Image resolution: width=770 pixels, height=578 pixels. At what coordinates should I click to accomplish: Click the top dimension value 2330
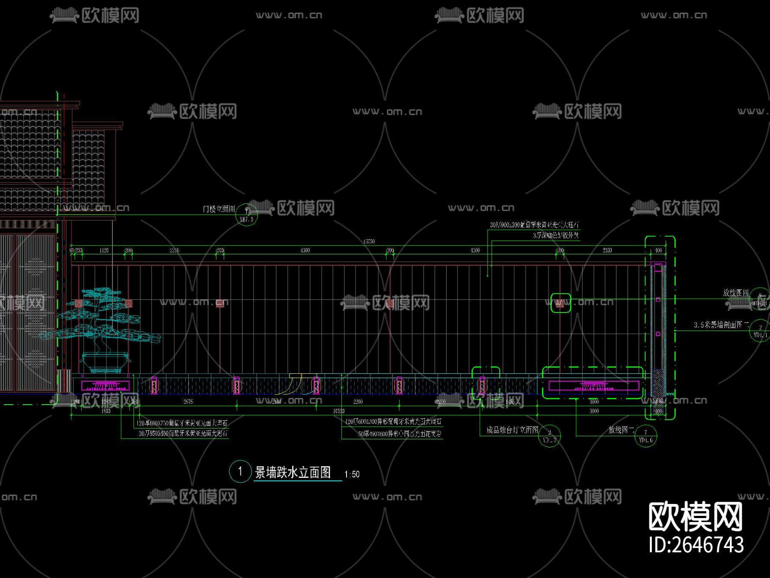pyautogui.click(x=607, y=250)
